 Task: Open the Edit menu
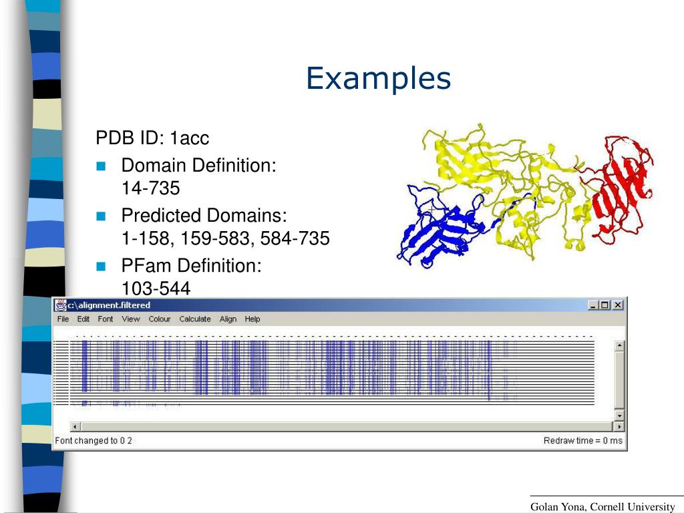click(x=83, y=319)
